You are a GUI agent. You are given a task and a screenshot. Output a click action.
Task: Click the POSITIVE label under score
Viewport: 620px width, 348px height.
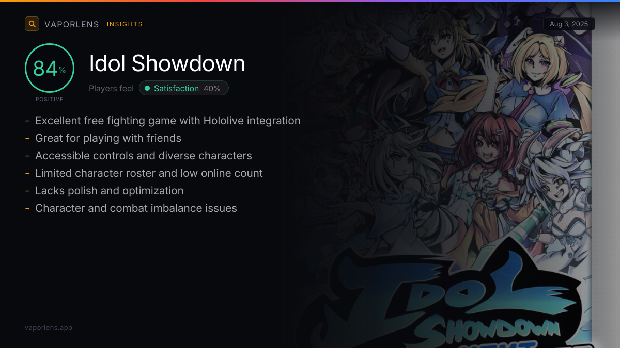pos(50,99)
